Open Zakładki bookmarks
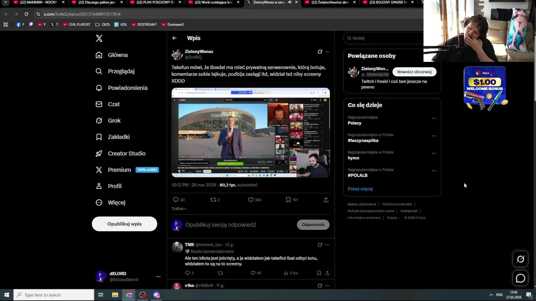536x301 pixels. [x=113, y=137]
